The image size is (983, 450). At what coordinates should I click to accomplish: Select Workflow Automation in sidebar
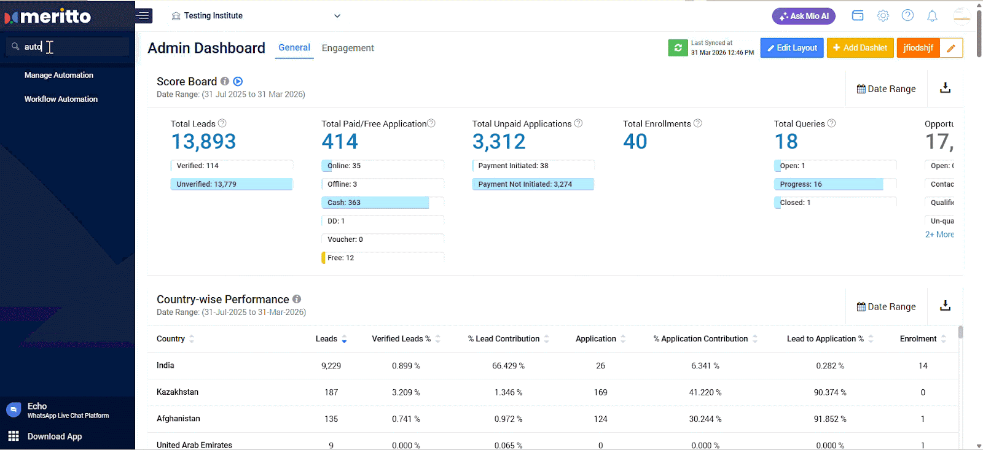tap(61, 99)
